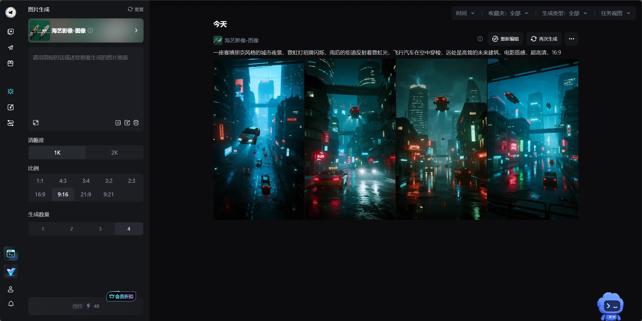Open second generated image with taxi
The image size is (642, 321).
(350, 139)
